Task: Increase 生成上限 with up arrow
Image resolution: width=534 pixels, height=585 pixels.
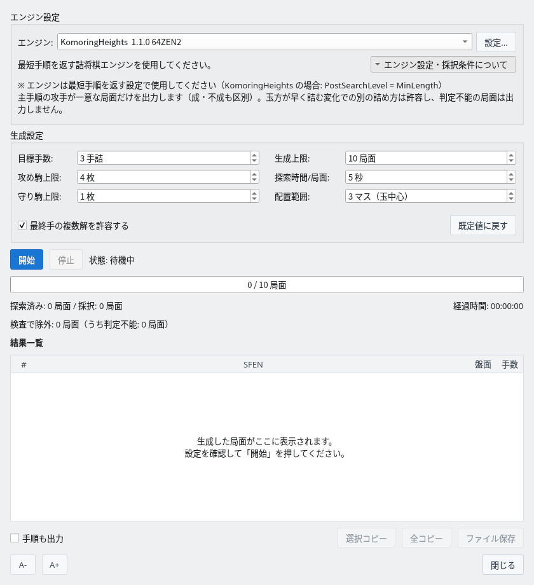Action: click(511, 155)
